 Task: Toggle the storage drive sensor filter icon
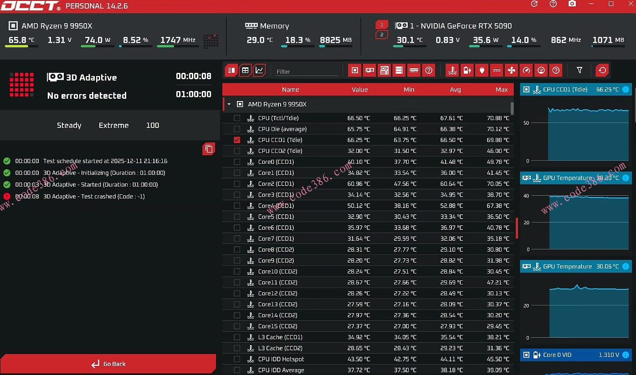click(x=399, y=70)
